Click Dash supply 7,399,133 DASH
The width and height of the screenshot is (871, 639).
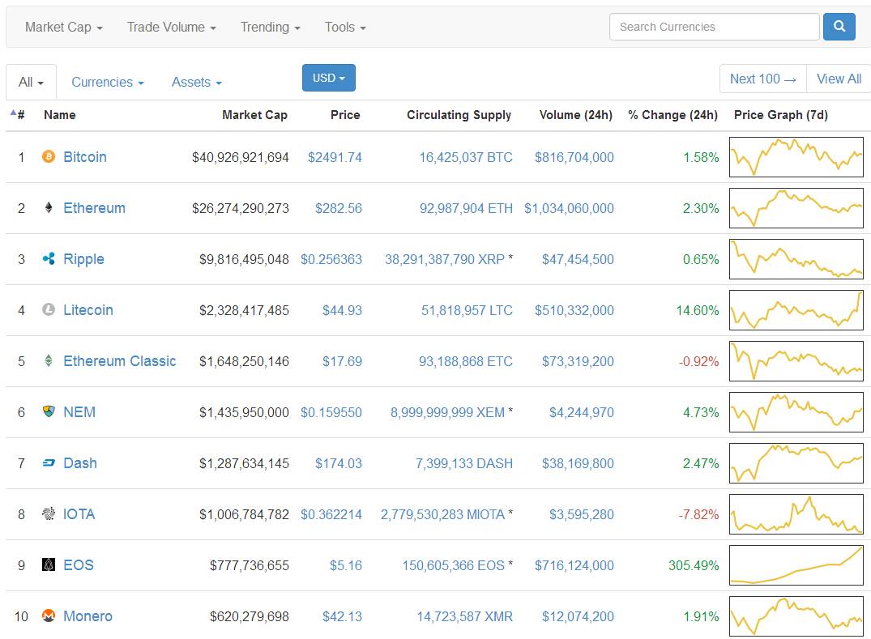point(463,463)
